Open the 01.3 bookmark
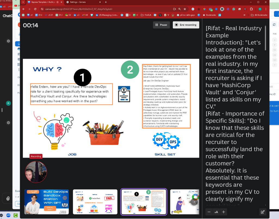 click(59, 15)
